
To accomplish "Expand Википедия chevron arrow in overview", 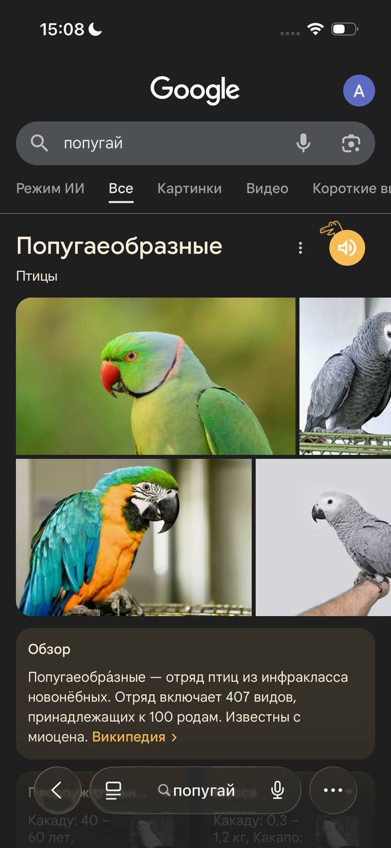I will click(x=174, y=737).
